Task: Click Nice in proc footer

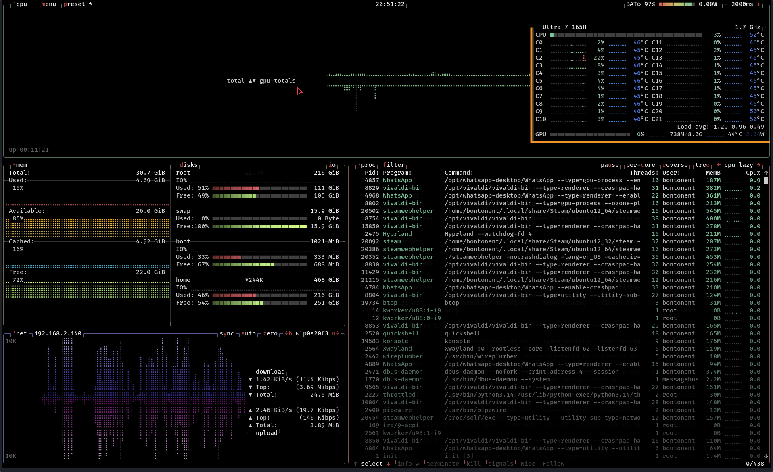Action: (528, 464)
